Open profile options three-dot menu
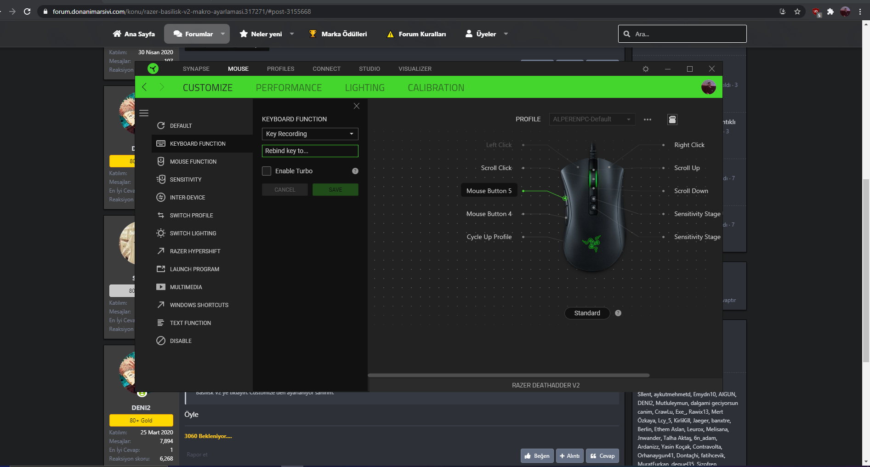 pos(648,120)
